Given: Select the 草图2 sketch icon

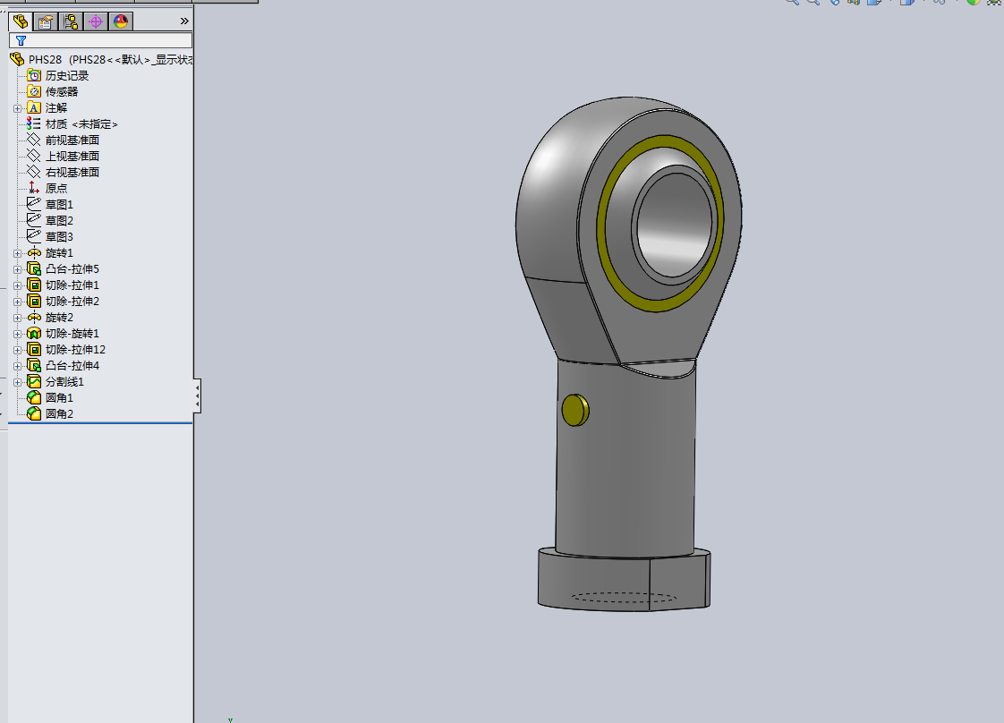Looking at the screenshot, I should [x=34, y=220].
